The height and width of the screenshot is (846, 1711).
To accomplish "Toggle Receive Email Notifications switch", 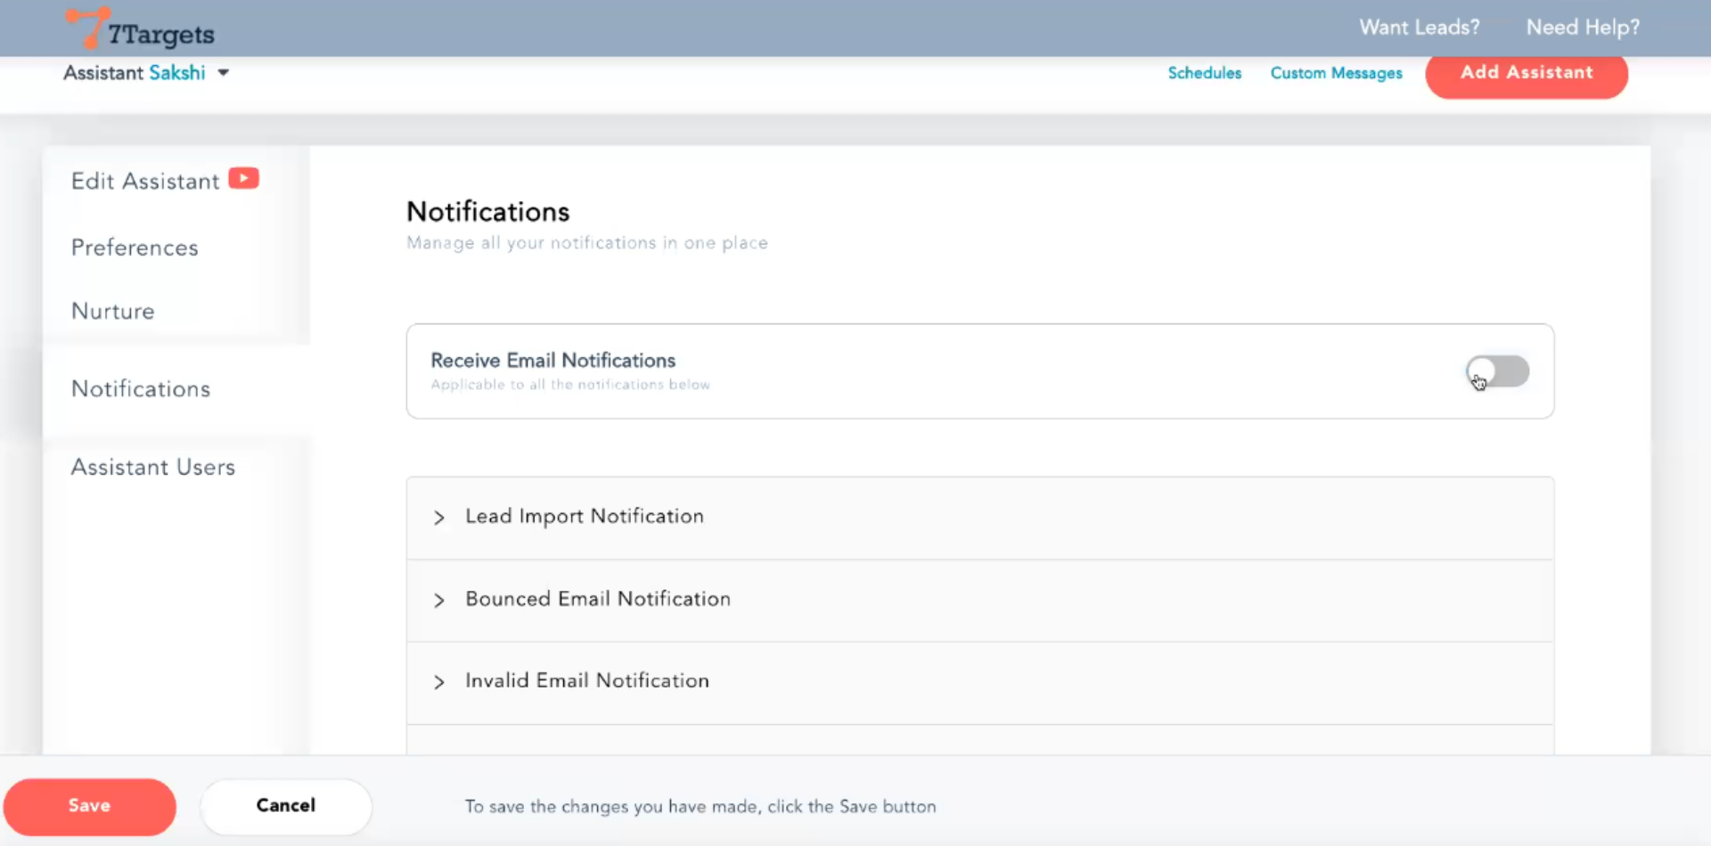I will click(1497, 371).
